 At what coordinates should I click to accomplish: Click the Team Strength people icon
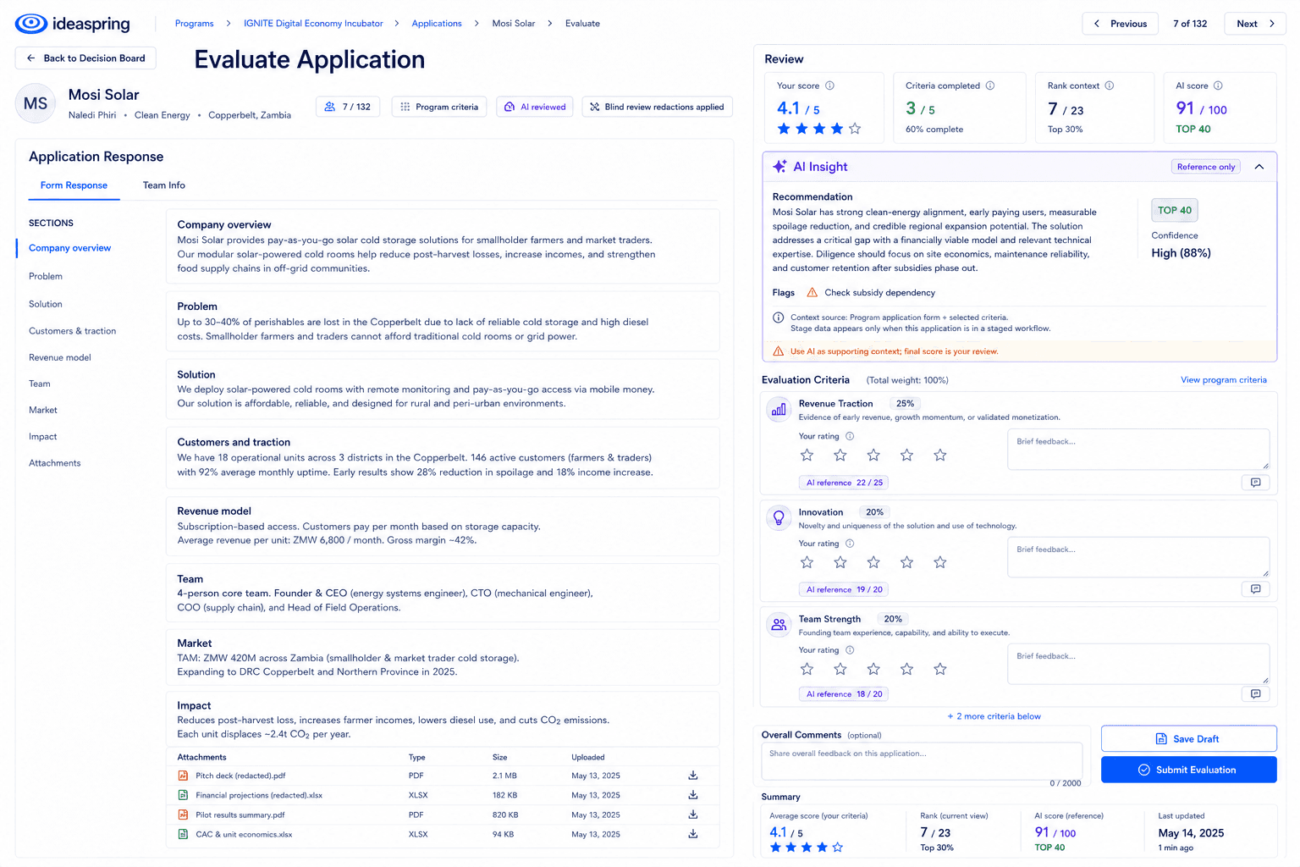click(x=779, y=625)
